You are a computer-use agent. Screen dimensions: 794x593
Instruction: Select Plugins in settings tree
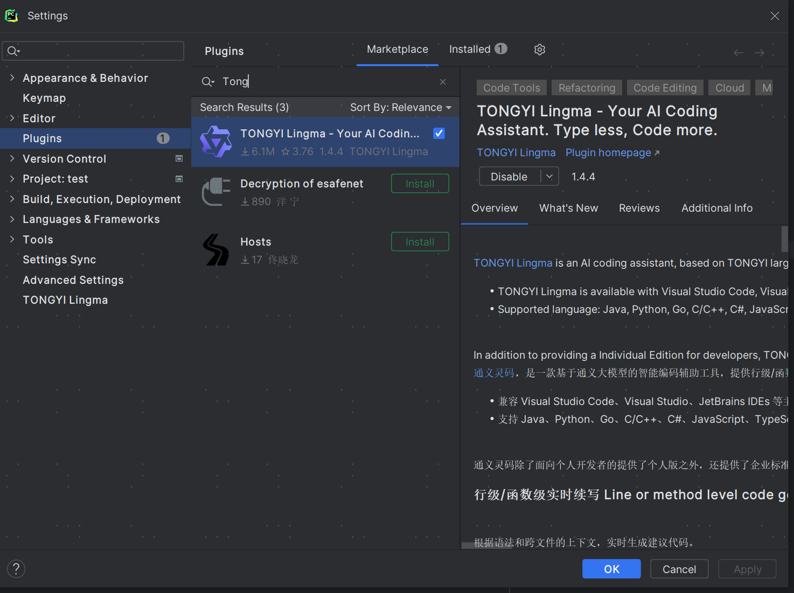click(95, 138)
